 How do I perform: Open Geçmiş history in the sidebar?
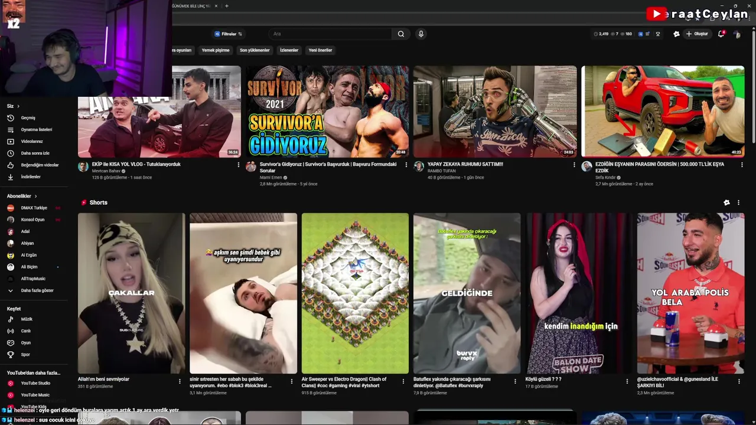coord(30,118)
